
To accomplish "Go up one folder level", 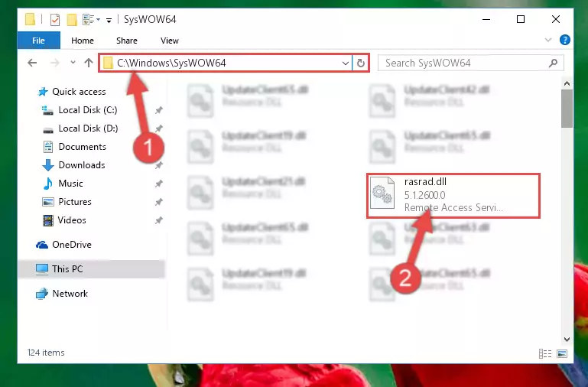I will pos(89,63).
